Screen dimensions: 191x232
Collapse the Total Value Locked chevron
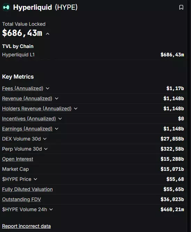48,34
